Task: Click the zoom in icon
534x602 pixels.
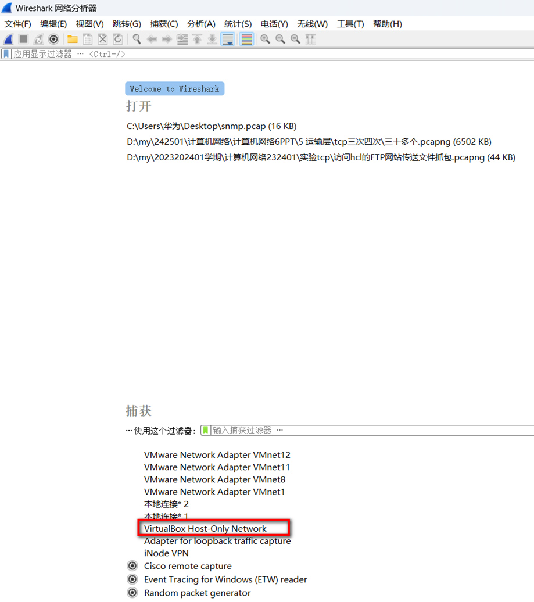Action: 266,39
